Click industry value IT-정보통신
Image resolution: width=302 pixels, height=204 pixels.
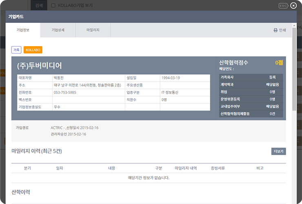[170, 93]
